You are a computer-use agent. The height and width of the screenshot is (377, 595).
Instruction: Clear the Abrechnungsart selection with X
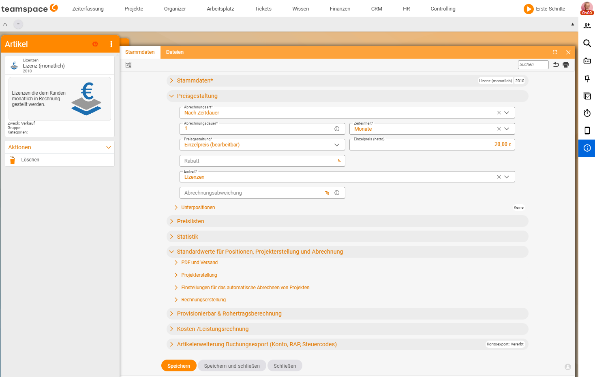pyautogui.click(x=499, y=113)
